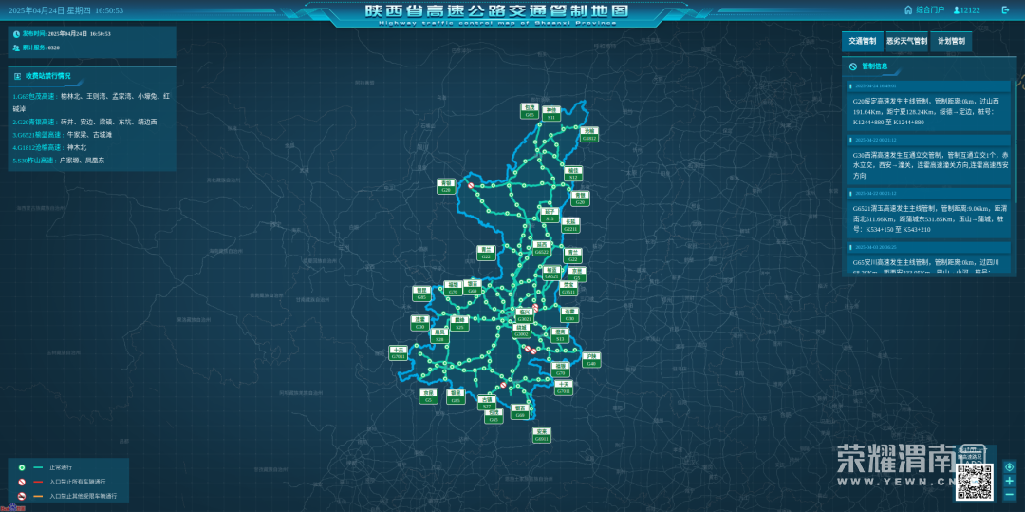The width and height of the screenshot is (1025, 512).
Task: Switch to the 恶劣天气管制 tab
Action: click(x=906, y=42)
